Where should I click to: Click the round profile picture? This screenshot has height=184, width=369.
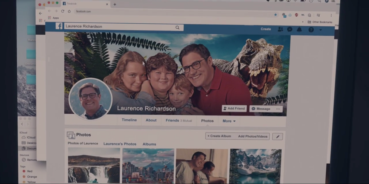[x=90, y=99]
